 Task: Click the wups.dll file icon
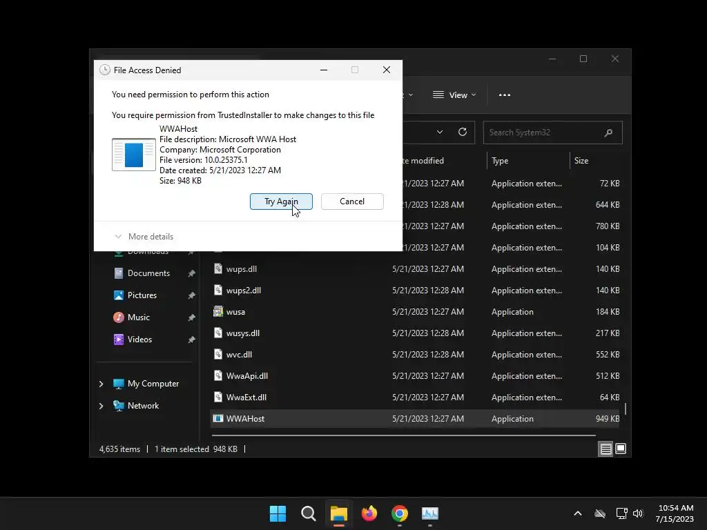point(218,268)
